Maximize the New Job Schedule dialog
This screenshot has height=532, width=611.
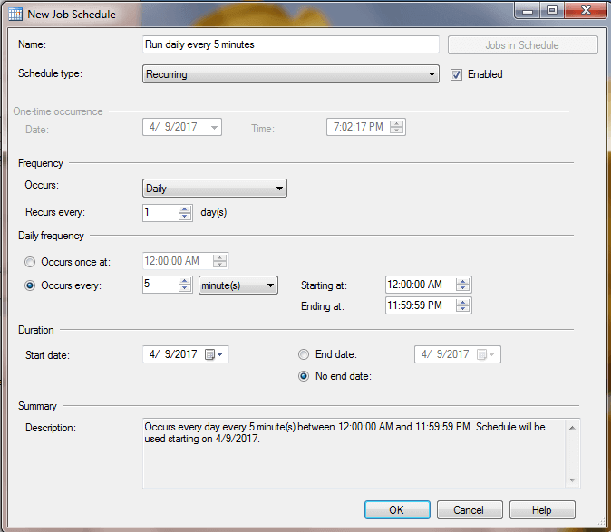pyautogui.click(x=552, y=11)
